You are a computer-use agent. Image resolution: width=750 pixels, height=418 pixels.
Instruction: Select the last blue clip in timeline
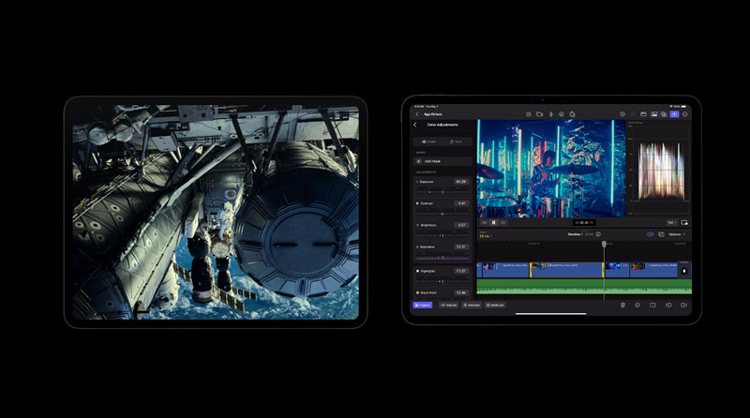coord(653,270)
